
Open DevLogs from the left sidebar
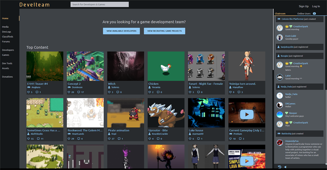coord(6,32)
